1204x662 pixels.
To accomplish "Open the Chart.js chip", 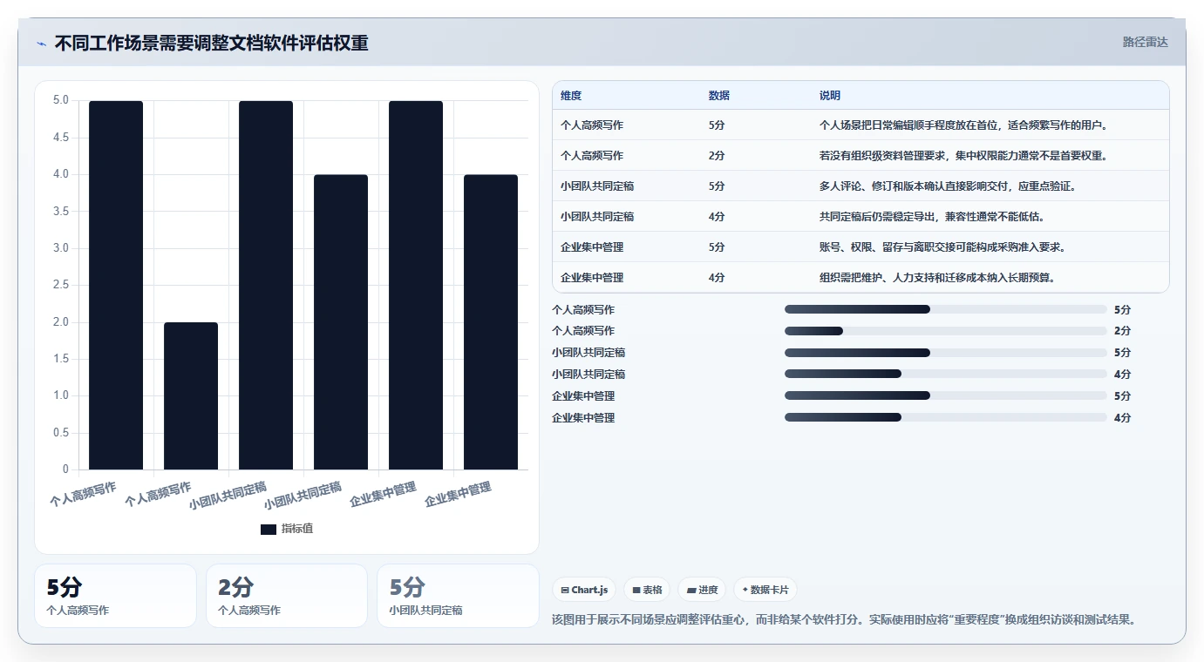I will (584, 590).
